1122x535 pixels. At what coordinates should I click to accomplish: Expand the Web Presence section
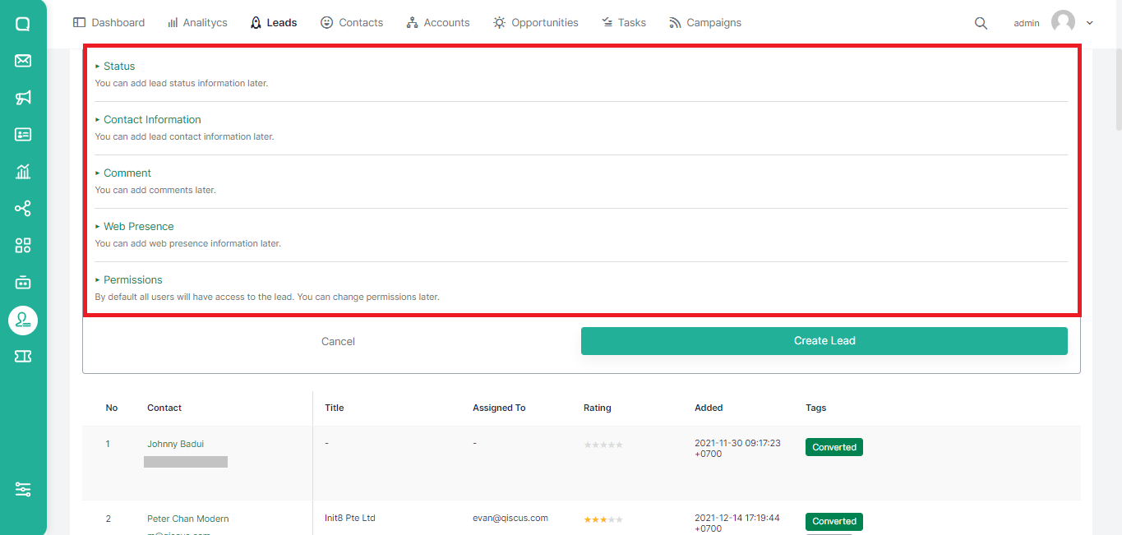pos(138,227)
